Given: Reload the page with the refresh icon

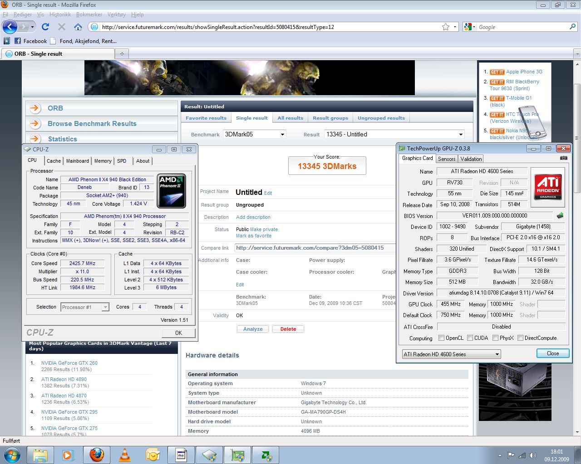Looking at the screenshot, I should click(x=45, y=27).
